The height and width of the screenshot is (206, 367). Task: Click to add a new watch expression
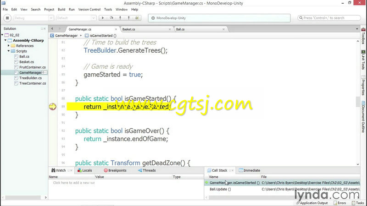coord(73,183)
